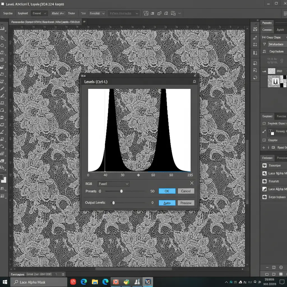Screen dimensions: 287x287
Task: Toggle the checkbox beside Serylbols Oam
Action: tap(264, 123)
